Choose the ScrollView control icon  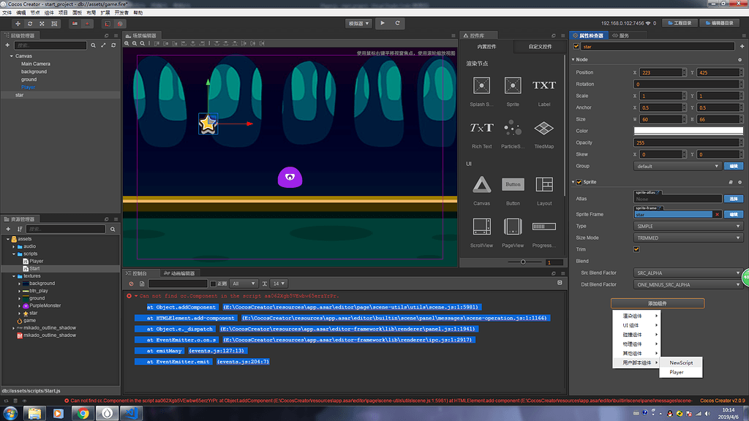481,227
